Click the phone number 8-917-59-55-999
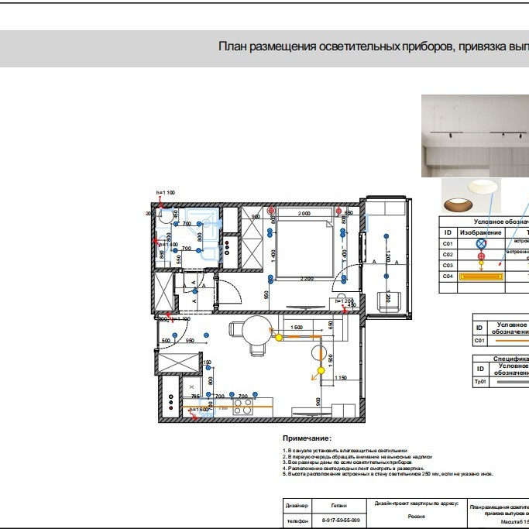This screenshot has width=529, height=529. coord(340,520)
